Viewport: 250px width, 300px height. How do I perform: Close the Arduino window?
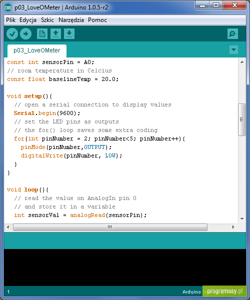click(234, 5)
